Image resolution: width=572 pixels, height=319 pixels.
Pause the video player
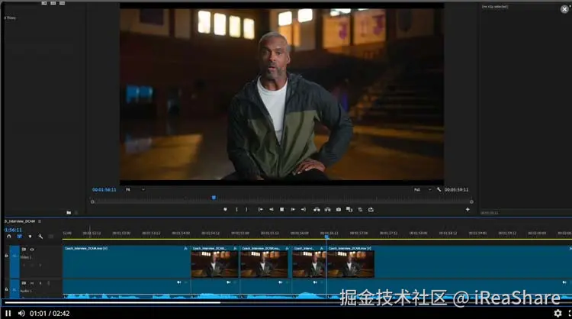(8, 313)
